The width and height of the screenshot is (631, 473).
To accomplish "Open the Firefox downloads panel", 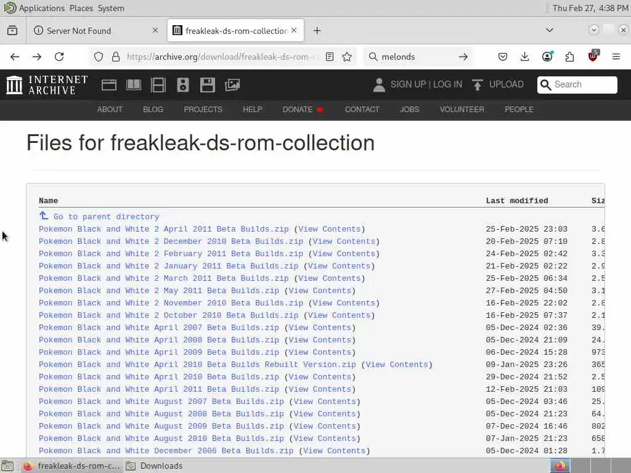I will pos(525,57).
